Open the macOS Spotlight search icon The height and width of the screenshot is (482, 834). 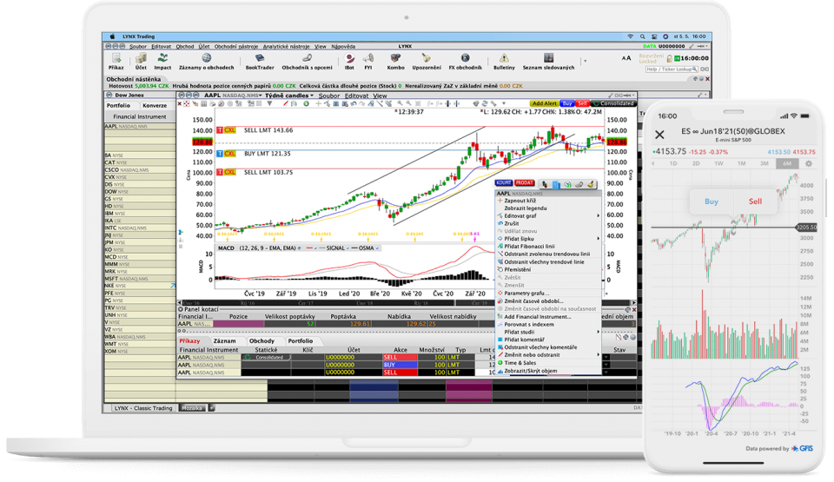click(x=643, y=36)
